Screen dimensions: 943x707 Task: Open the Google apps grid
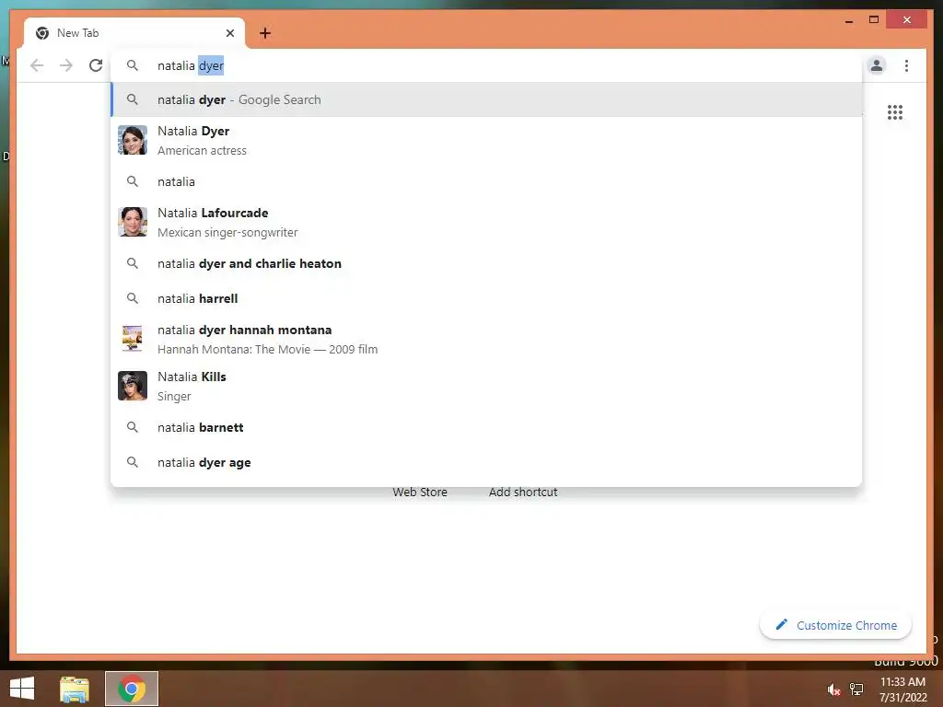[x=895, y=112]
